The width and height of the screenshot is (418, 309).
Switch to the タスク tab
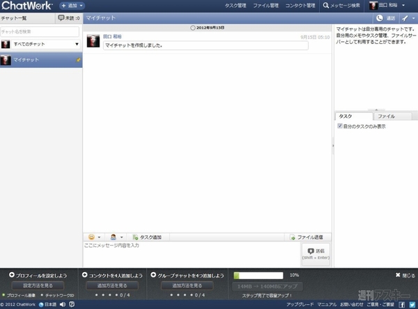coord(354,116)
